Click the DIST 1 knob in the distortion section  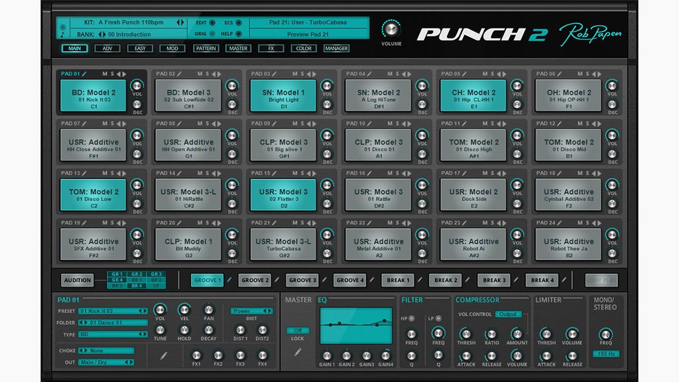[x=240, y=330]
